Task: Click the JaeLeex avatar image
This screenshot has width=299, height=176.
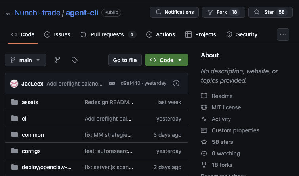Action: pos(14,84)
